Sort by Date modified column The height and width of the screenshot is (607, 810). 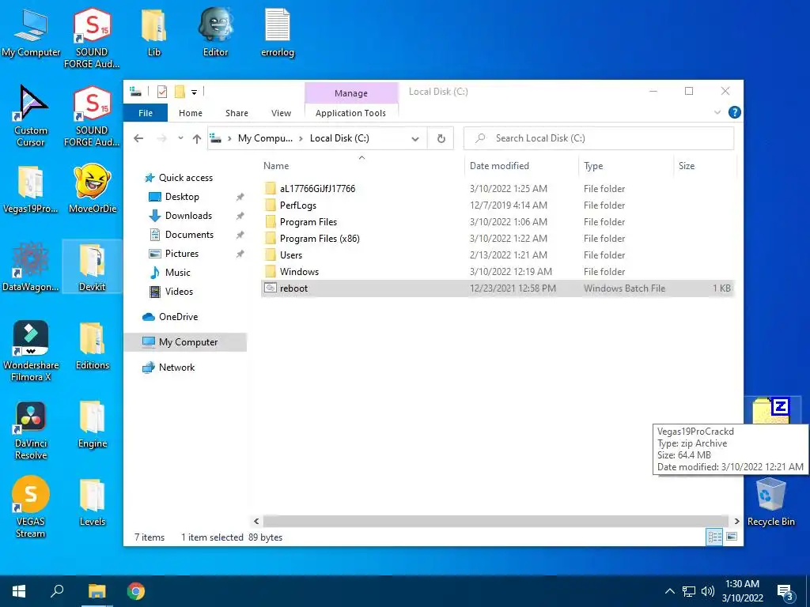pos(499,166)
